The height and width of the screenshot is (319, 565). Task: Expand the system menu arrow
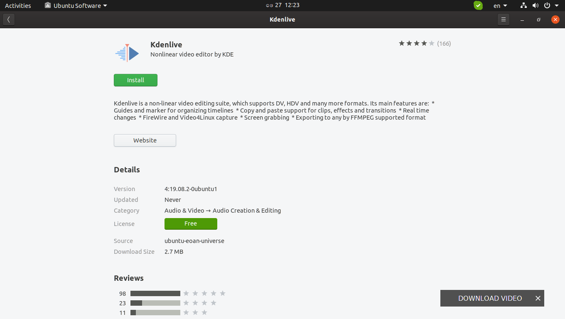[x=557, y=5]
